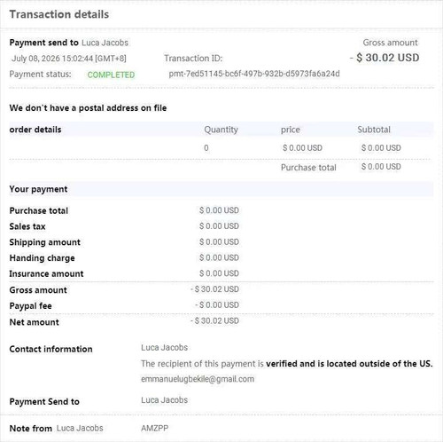Viewport: 443px width, 442px height.
Task: Click Luca Jacobs beside Payment Send to
Action: click(x=164, y=400)
